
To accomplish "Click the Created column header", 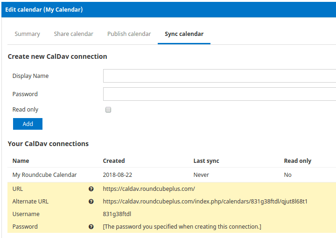I will [x=114, y=161].
